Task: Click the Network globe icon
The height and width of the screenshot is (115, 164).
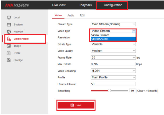Action: pyautogui.click(x=9, y=32)
